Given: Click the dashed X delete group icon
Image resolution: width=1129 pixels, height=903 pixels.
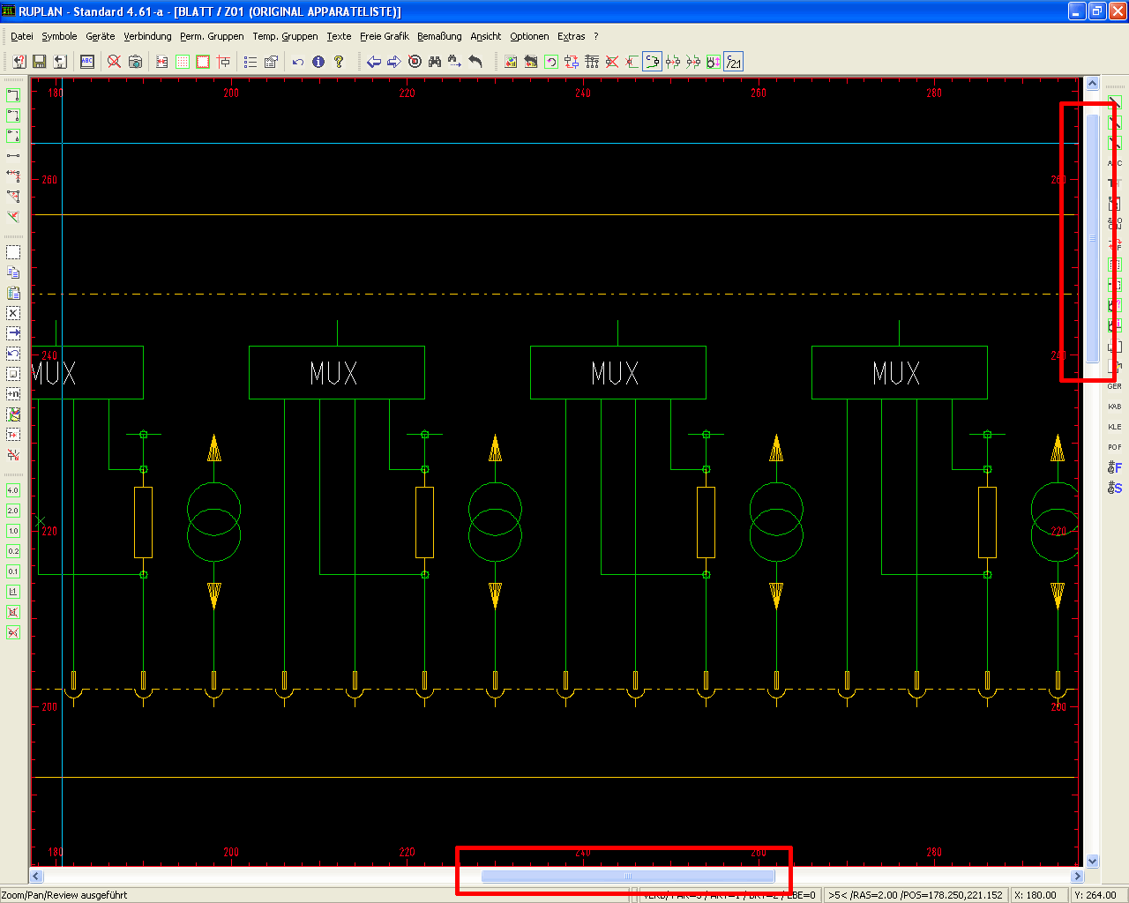Looking at the screenshot, I should (13, 313).
